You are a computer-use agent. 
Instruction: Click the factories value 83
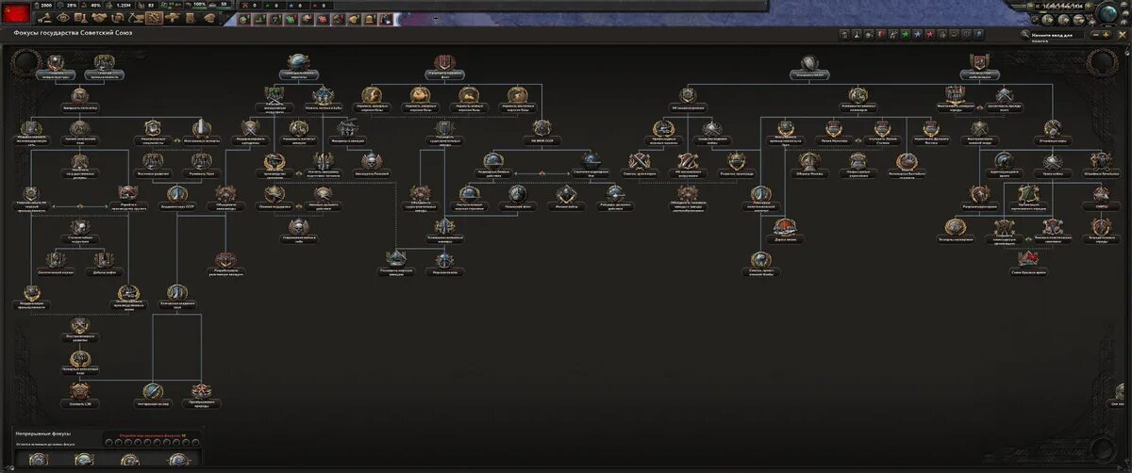[150, 5]
